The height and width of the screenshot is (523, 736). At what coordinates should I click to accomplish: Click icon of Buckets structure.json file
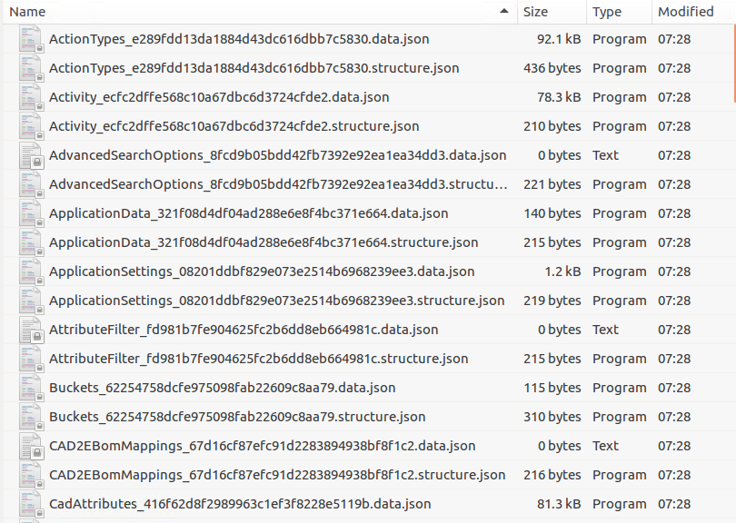click(30, 417)
